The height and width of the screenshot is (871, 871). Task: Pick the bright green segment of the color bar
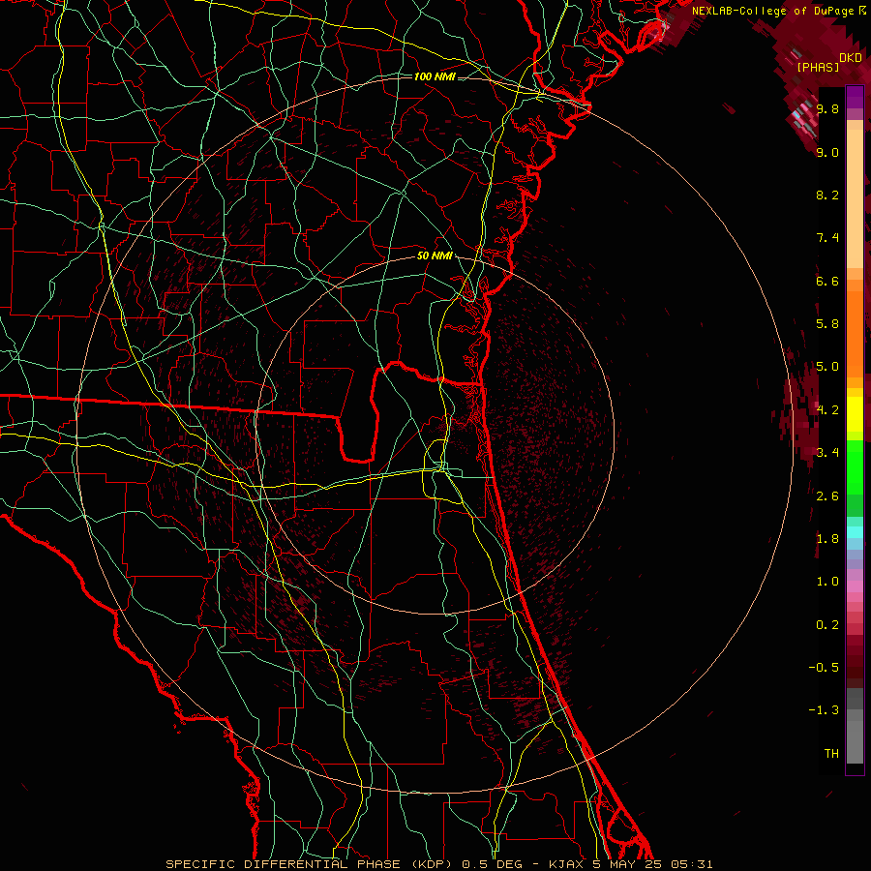tap(855, 467)
